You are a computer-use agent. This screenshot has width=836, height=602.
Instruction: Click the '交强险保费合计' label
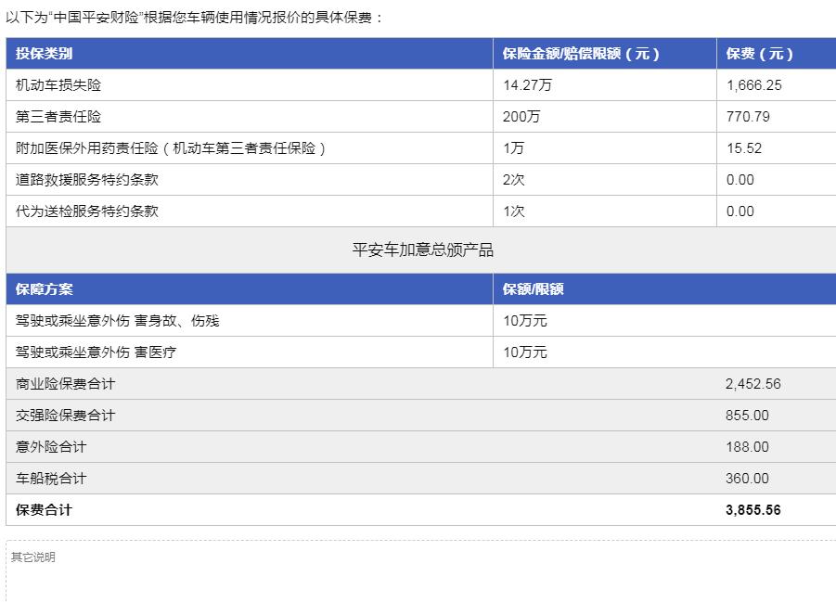(x=65, y=415)
